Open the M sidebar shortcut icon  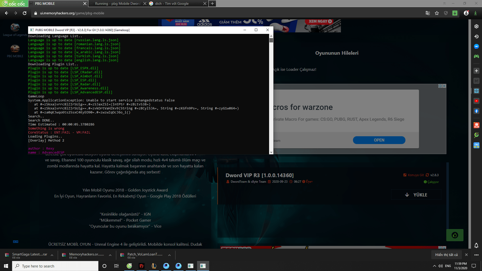476,81
